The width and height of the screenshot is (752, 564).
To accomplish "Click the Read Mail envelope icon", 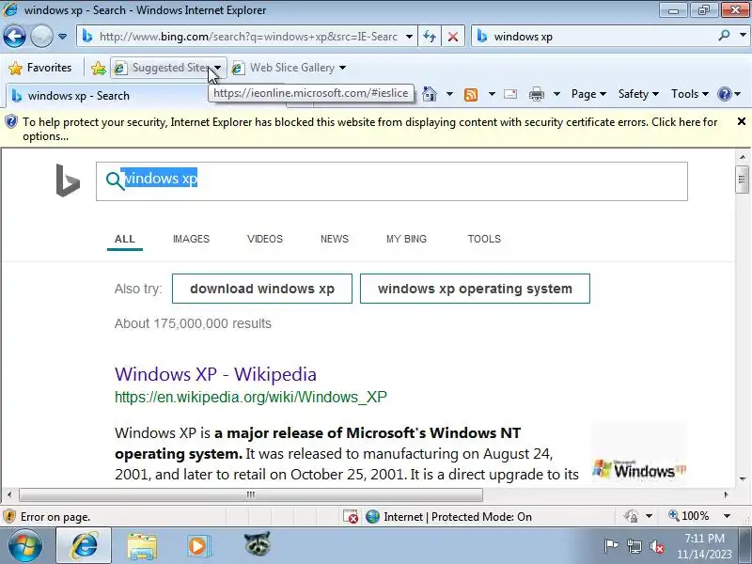I will (x=510, y=94).
